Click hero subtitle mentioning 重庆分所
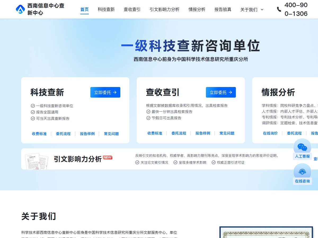The image size is (318, 238). [191, 59]
